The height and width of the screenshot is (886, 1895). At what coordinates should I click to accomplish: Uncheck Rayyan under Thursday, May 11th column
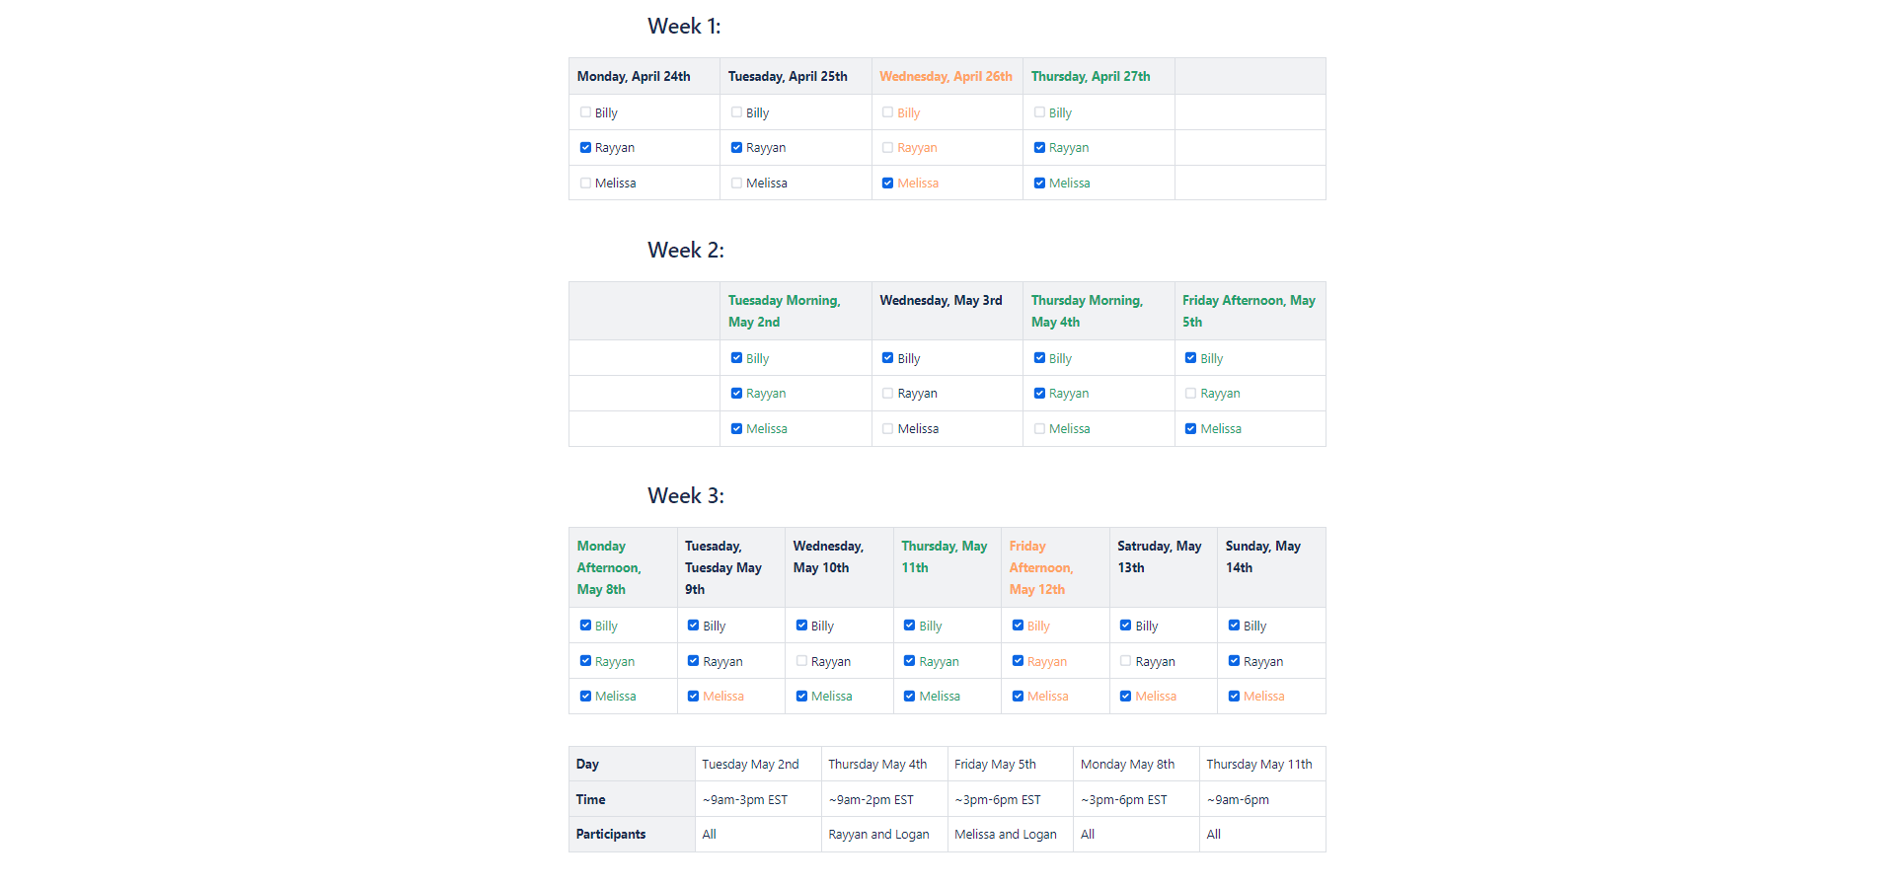909,661
